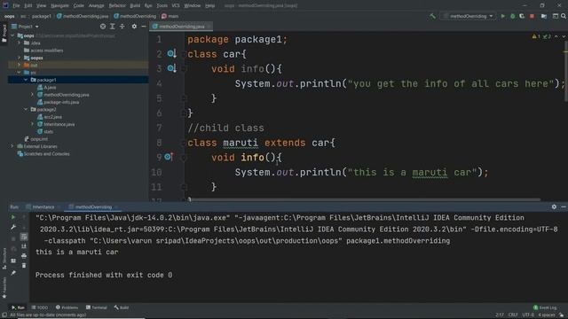
Task: Go to next highlighted error arrow
Action: (x=563, y=36)
